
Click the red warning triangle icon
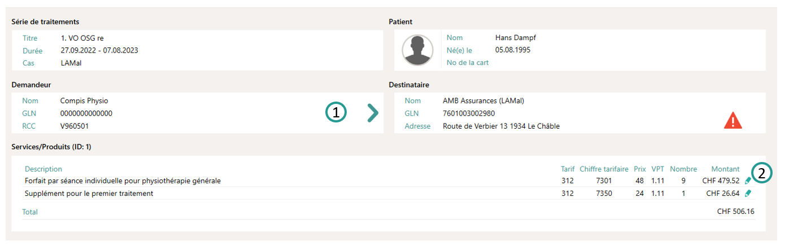[733, 120]
